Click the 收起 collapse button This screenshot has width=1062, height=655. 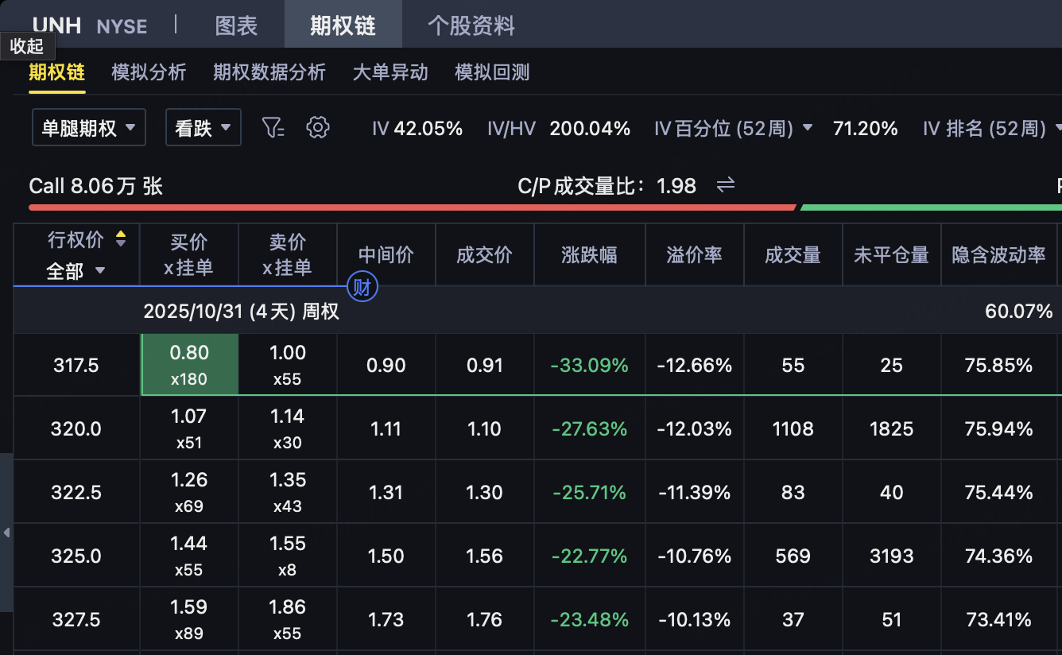[x=27, y=46]
